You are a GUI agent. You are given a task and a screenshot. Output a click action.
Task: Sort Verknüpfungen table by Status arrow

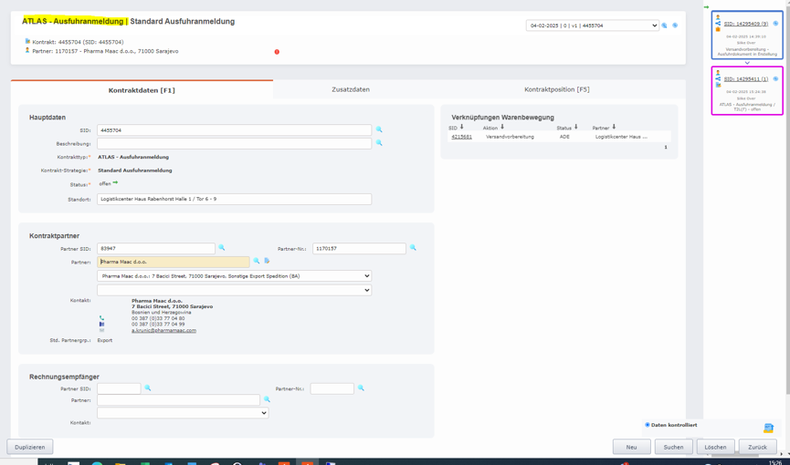[576, 128]
